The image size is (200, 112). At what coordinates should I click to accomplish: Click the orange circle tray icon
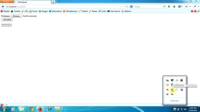point(167,85)
